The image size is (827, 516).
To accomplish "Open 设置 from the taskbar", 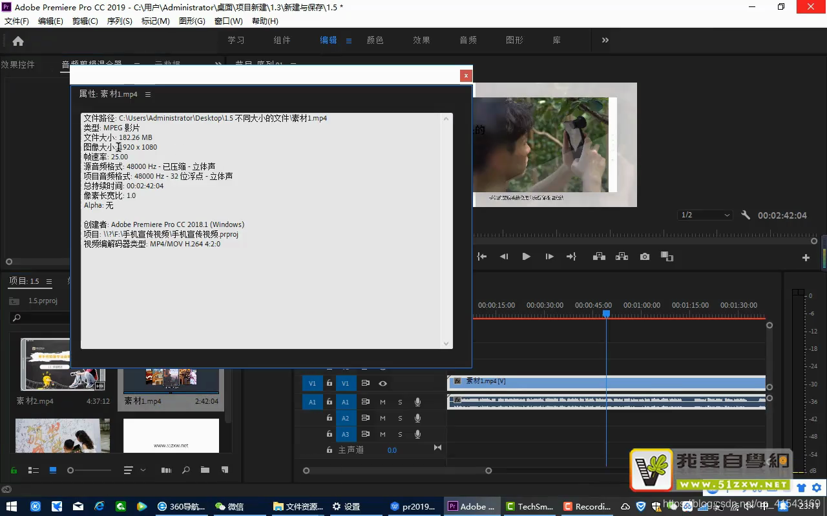I will click(x=346, y=506).
